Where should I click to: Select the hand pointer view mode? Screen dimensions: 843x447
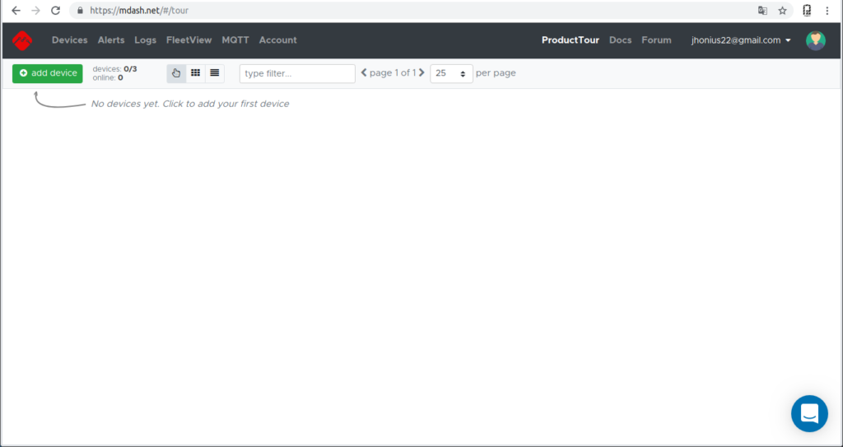coord(176,73)
